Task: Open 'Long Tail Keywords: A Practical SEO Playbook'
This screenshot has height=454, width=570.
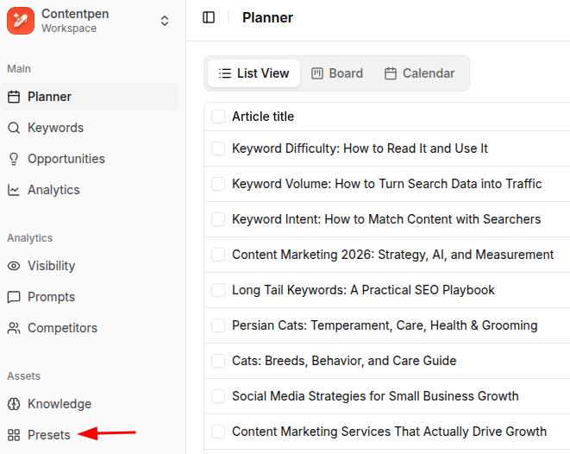Action: coord(363,290)
